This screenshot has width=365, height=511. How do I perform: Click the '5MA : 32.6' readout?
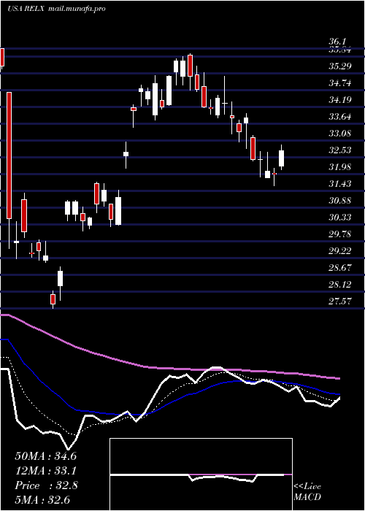tap(43, 500)
